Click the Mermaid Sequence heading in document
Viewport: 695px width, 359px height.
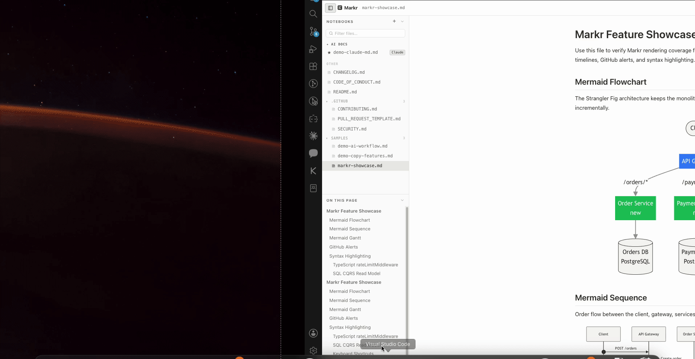coord(611,298)
